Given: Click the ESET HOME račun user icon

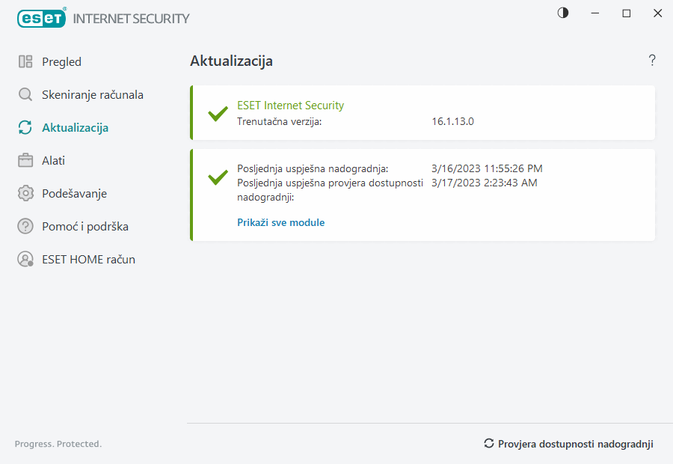Looking at the screenshot, I should (x=25, y=260).
